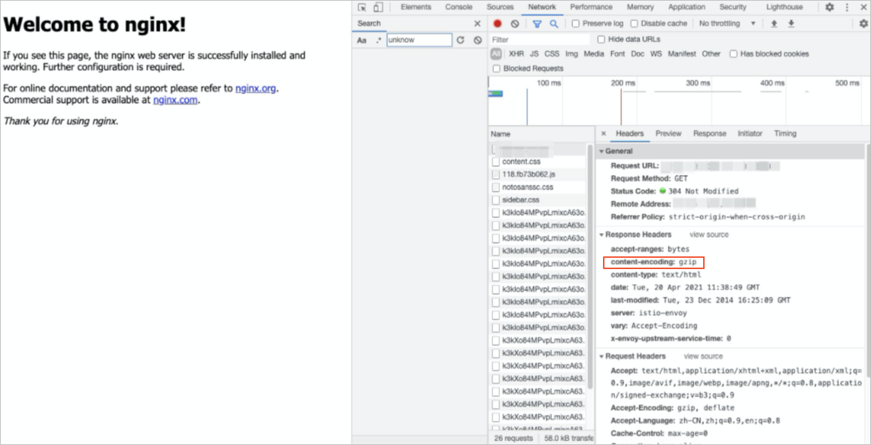Open the DevTools three-dot customize menu
This screenshot has height=445, width=871.
[847, 8]
